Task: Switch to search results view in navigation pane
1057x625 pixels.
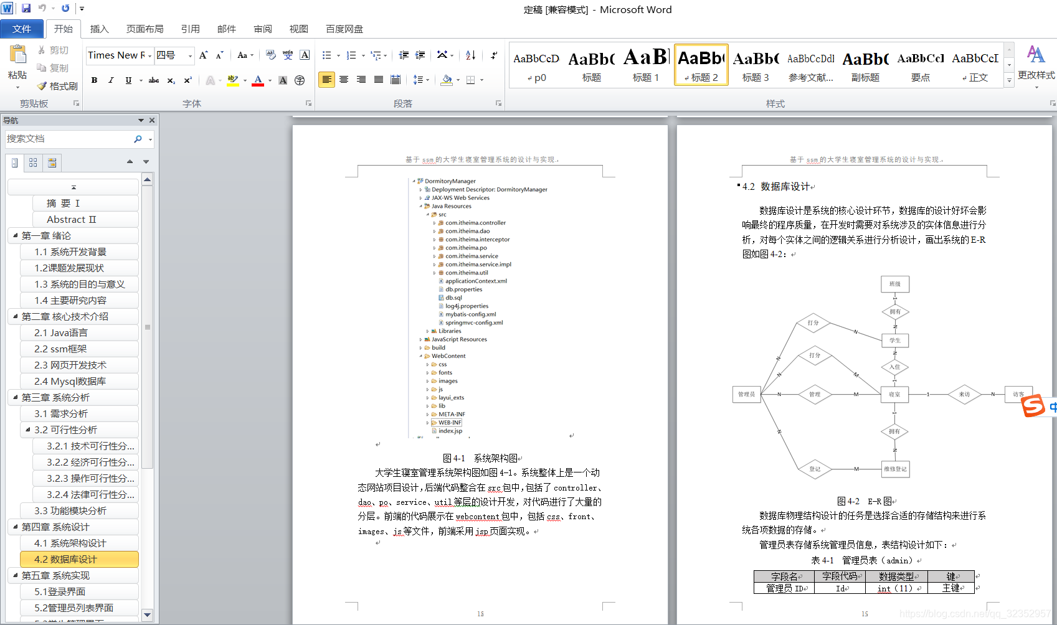Action: click(52, 162)
